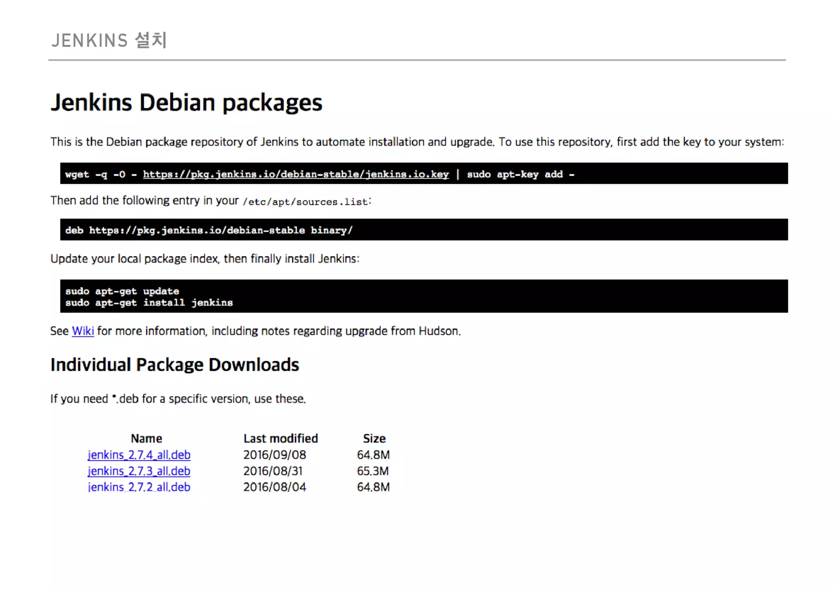
Task: Click the date 2016/09/08
Action: pos(274,455)
